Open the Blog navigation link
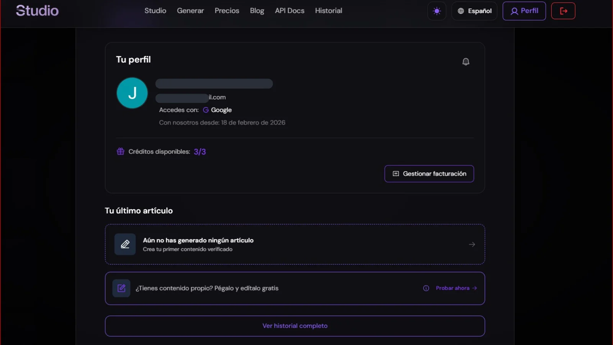The width and height of the screenshot is (613, 345). click(x=257, y=11)
